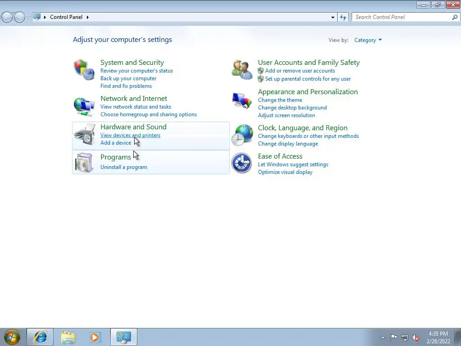Click Change display language link
The image size is (461, 346).
pos(288,144)
